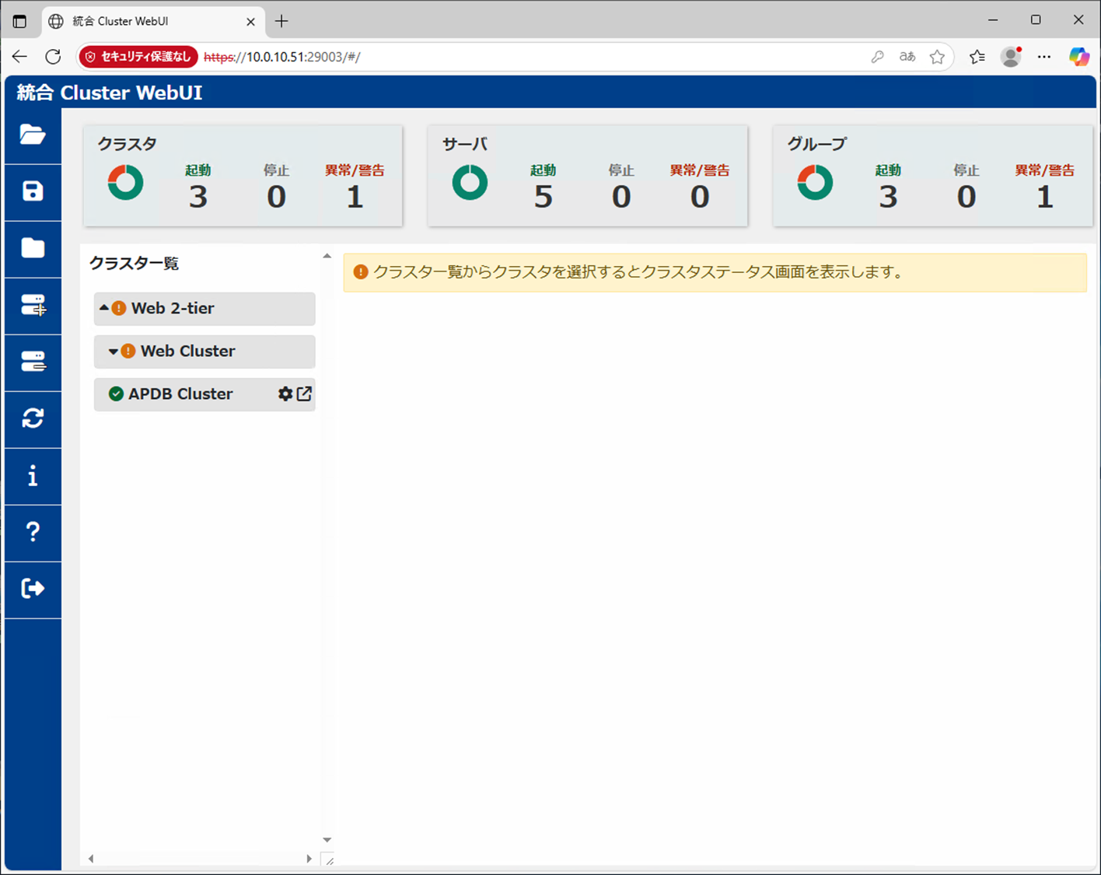Click the browser address bar URL
Viewport: 1101px width, 875px height.
[282, 57]
